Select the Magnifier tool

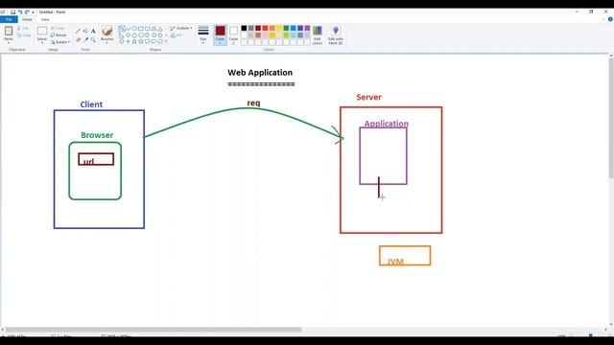[x=93, y=39]
